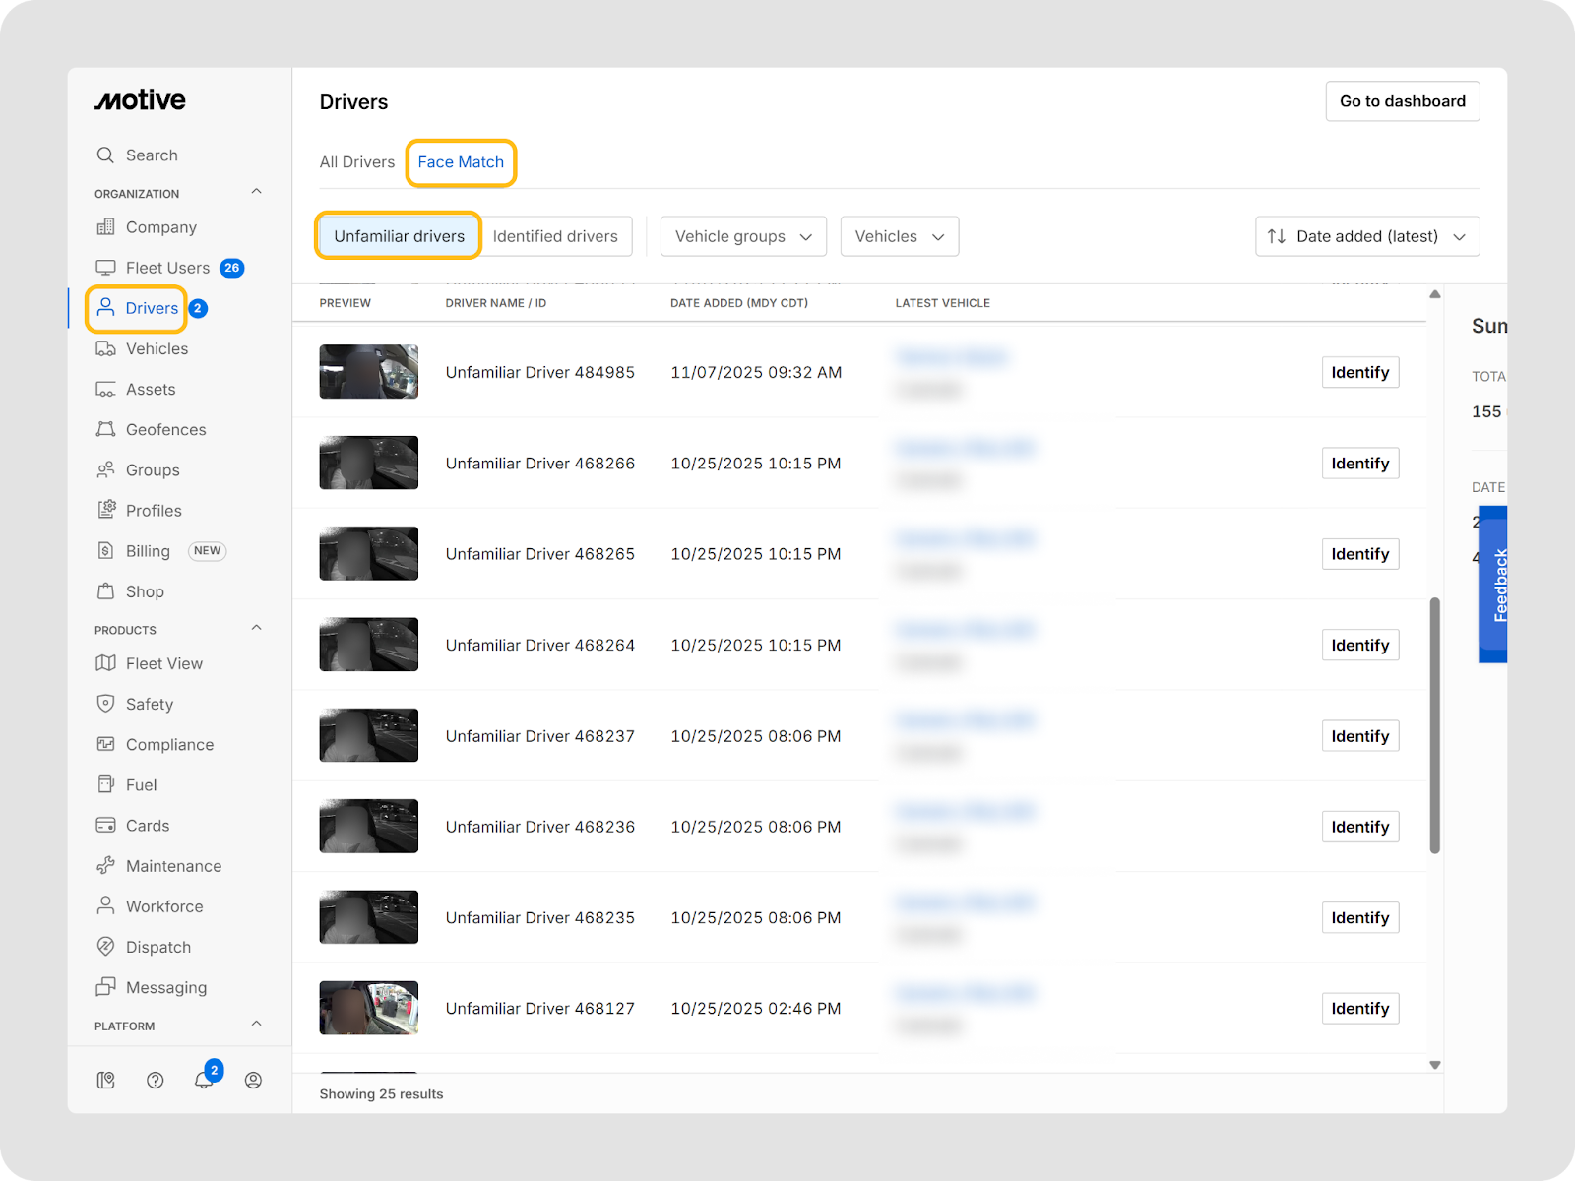Click the map book icon in bottom bar

(x=105, y=1080)
